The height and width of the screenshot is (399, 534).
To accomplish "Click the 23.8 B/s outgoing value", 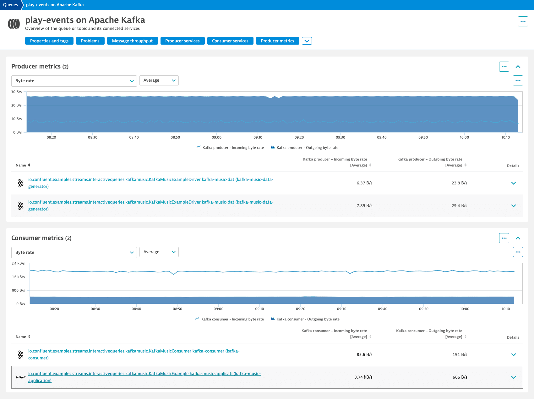I will point(459,183).
